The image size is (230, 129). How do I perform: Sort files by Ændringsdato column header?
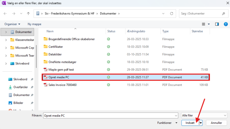click(135, 31)
